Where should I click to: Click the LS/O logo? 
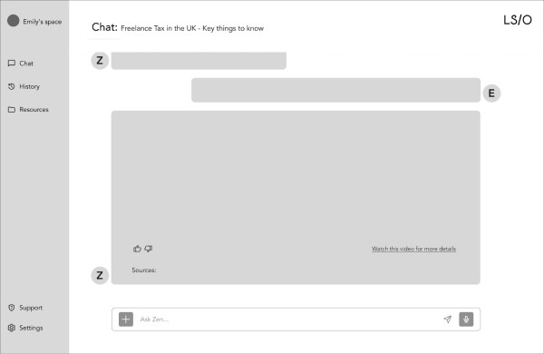point(518,20)
